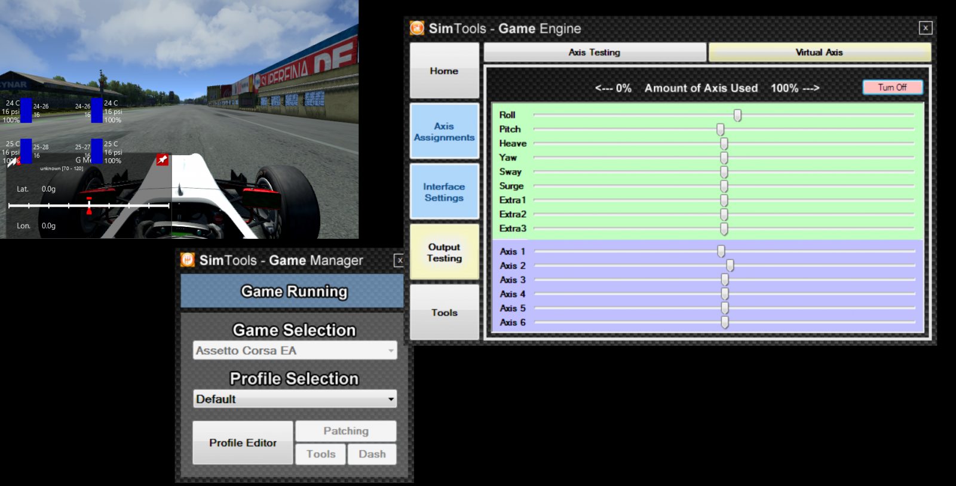Click the Extra3 slider handle
Screen dimensions: 956x486
pos(724,229)
